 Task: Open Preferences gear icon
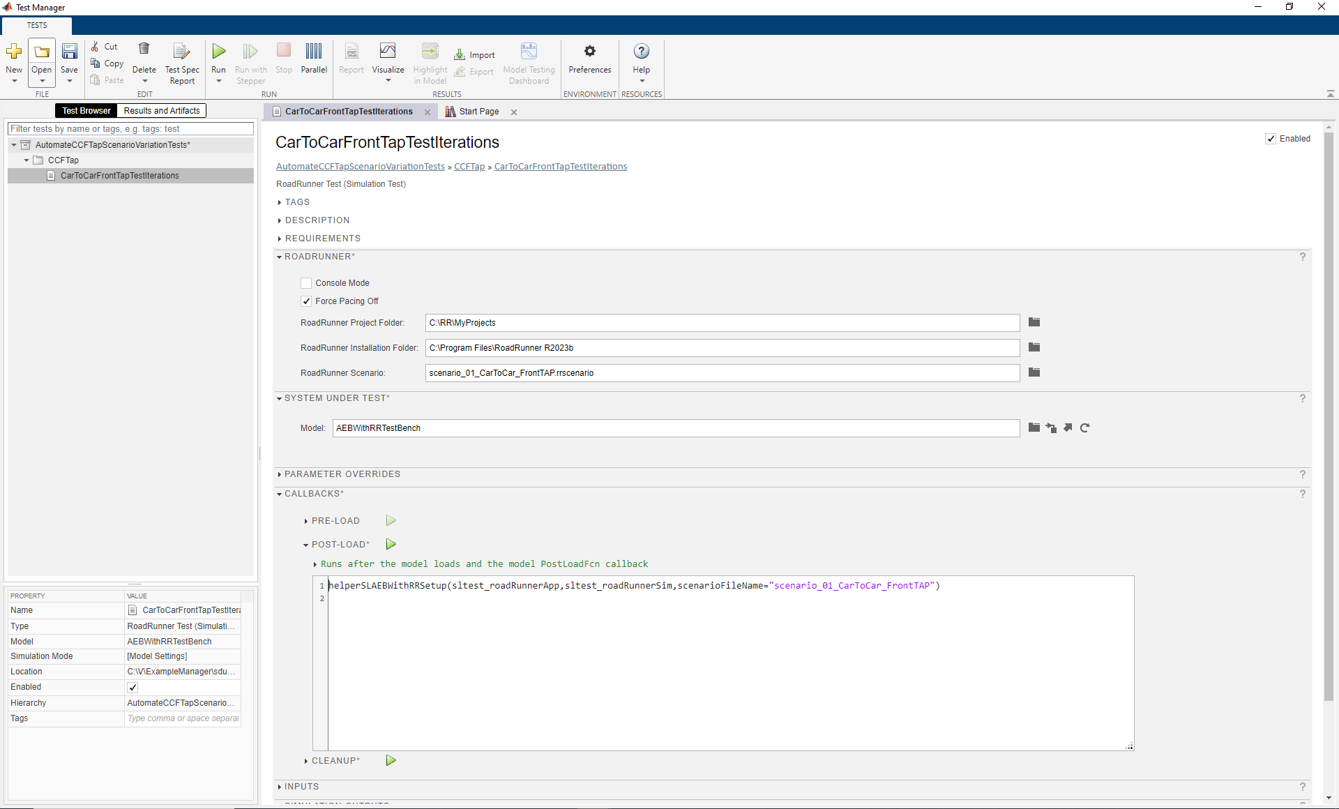click(x=589, y=52)
